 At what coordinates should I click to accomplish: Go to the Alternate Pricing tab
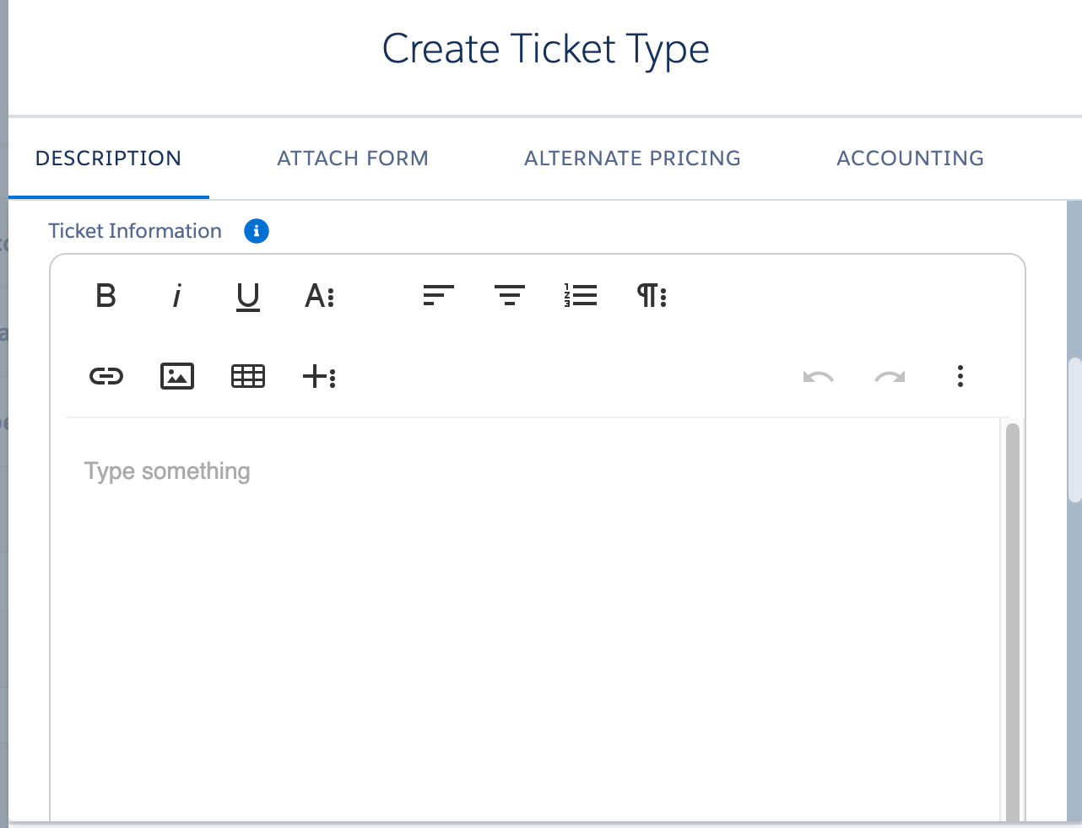click(633, 159)
